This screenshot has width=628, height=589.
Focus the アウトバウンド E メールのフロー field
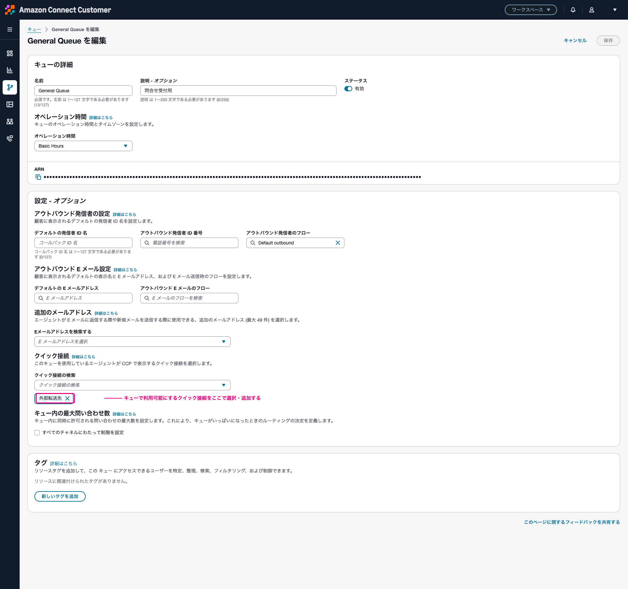point(189,298)
